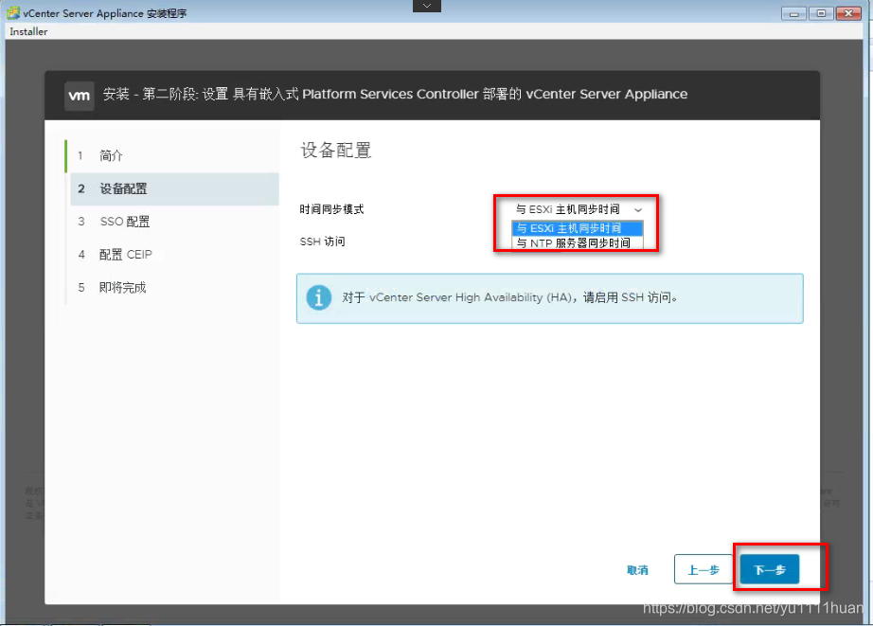Screen dimensions: 873x626
Task: Click the 时间同步模式 label
Action: click(331, 209)
